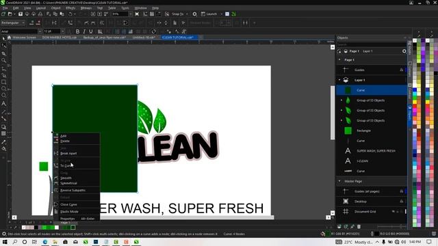Switch to the DON MARBLE HOTEL.cdr tab
This screenshot has height=246, width=438.
click(x=60, y=37)
